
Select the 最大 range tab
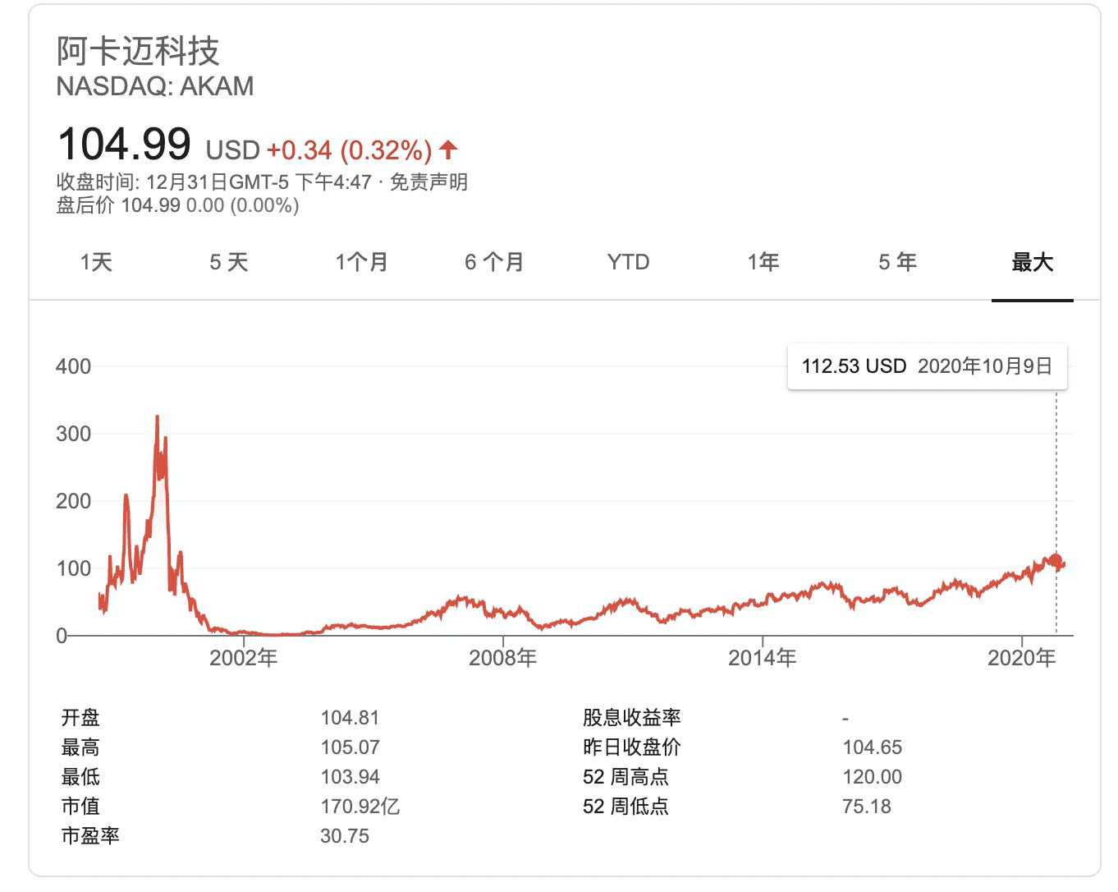click(x=1032, y=262)
